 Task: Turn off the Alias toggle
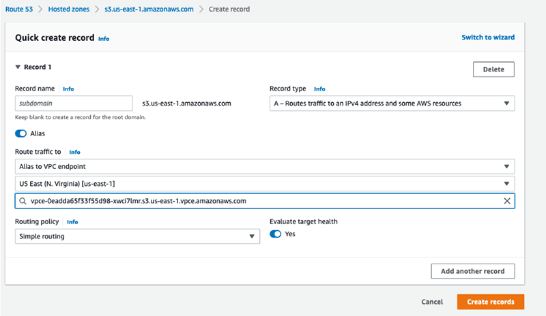click(x=20, y=133)
